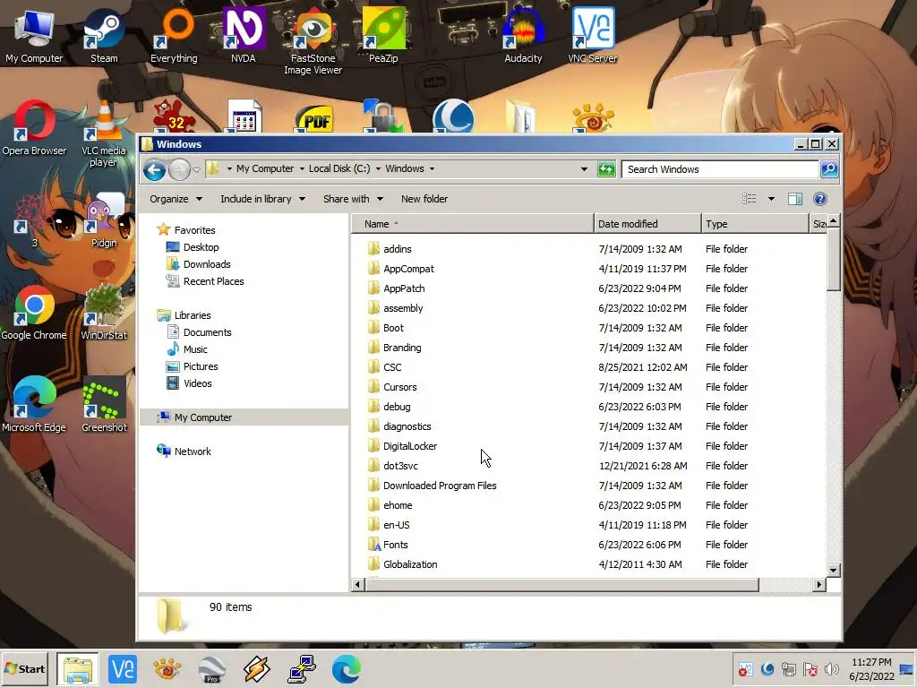Open Explorer Help question mark icon
This screenshot has height=688, width=917.
pos(820,199)
